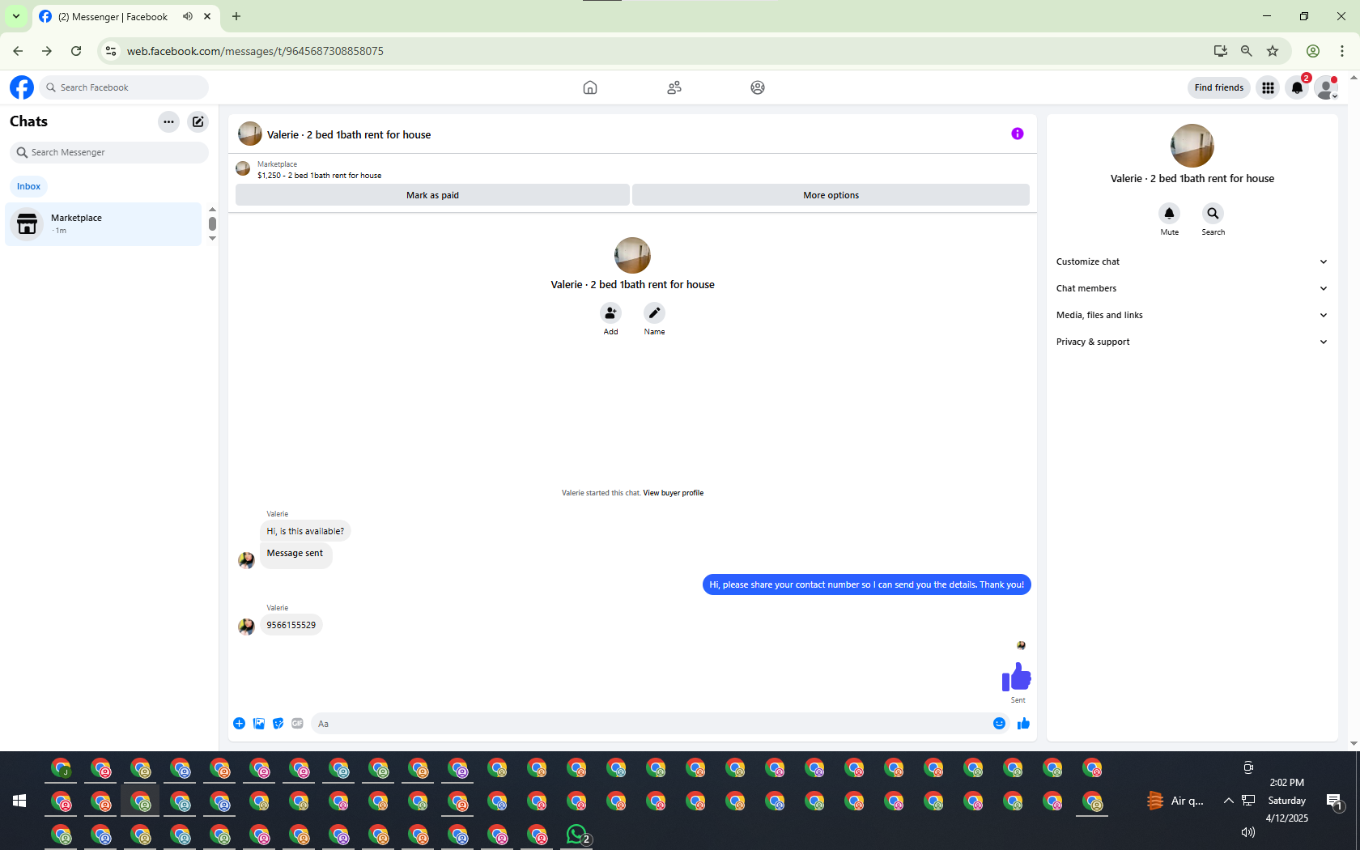Image resolution: width=1360 pixels, height=850 pixels.
Task: Open Valerie's chat photo in header
Action: pyautogui.click(x=250, y=134)
